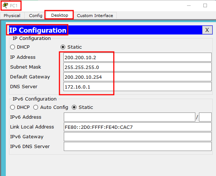The width and height of the screenshot is (216, 176).
Task: Select the IPv4 DHCP radio button
Action: coord(13,47)
